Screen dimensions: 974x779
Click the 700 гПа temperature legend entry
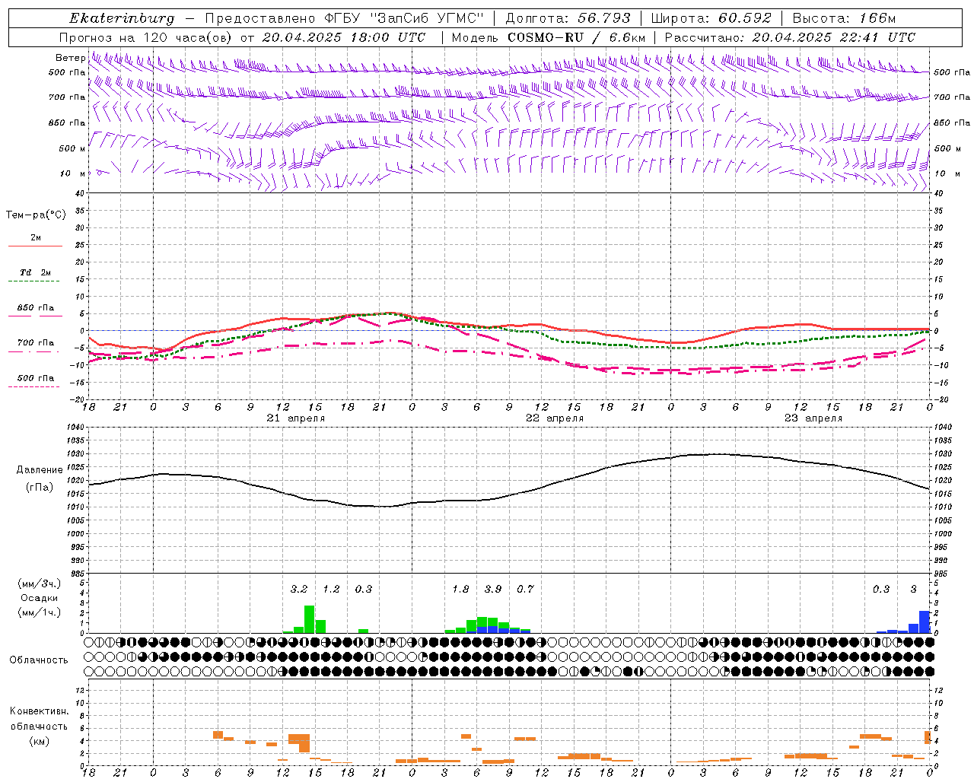[x=36, y=342]
